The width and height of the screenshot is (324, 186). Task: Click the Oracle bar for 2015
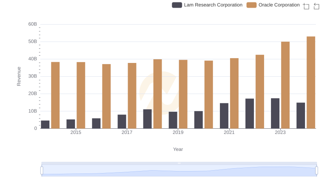pyautogui.click(x=81, y=95)
